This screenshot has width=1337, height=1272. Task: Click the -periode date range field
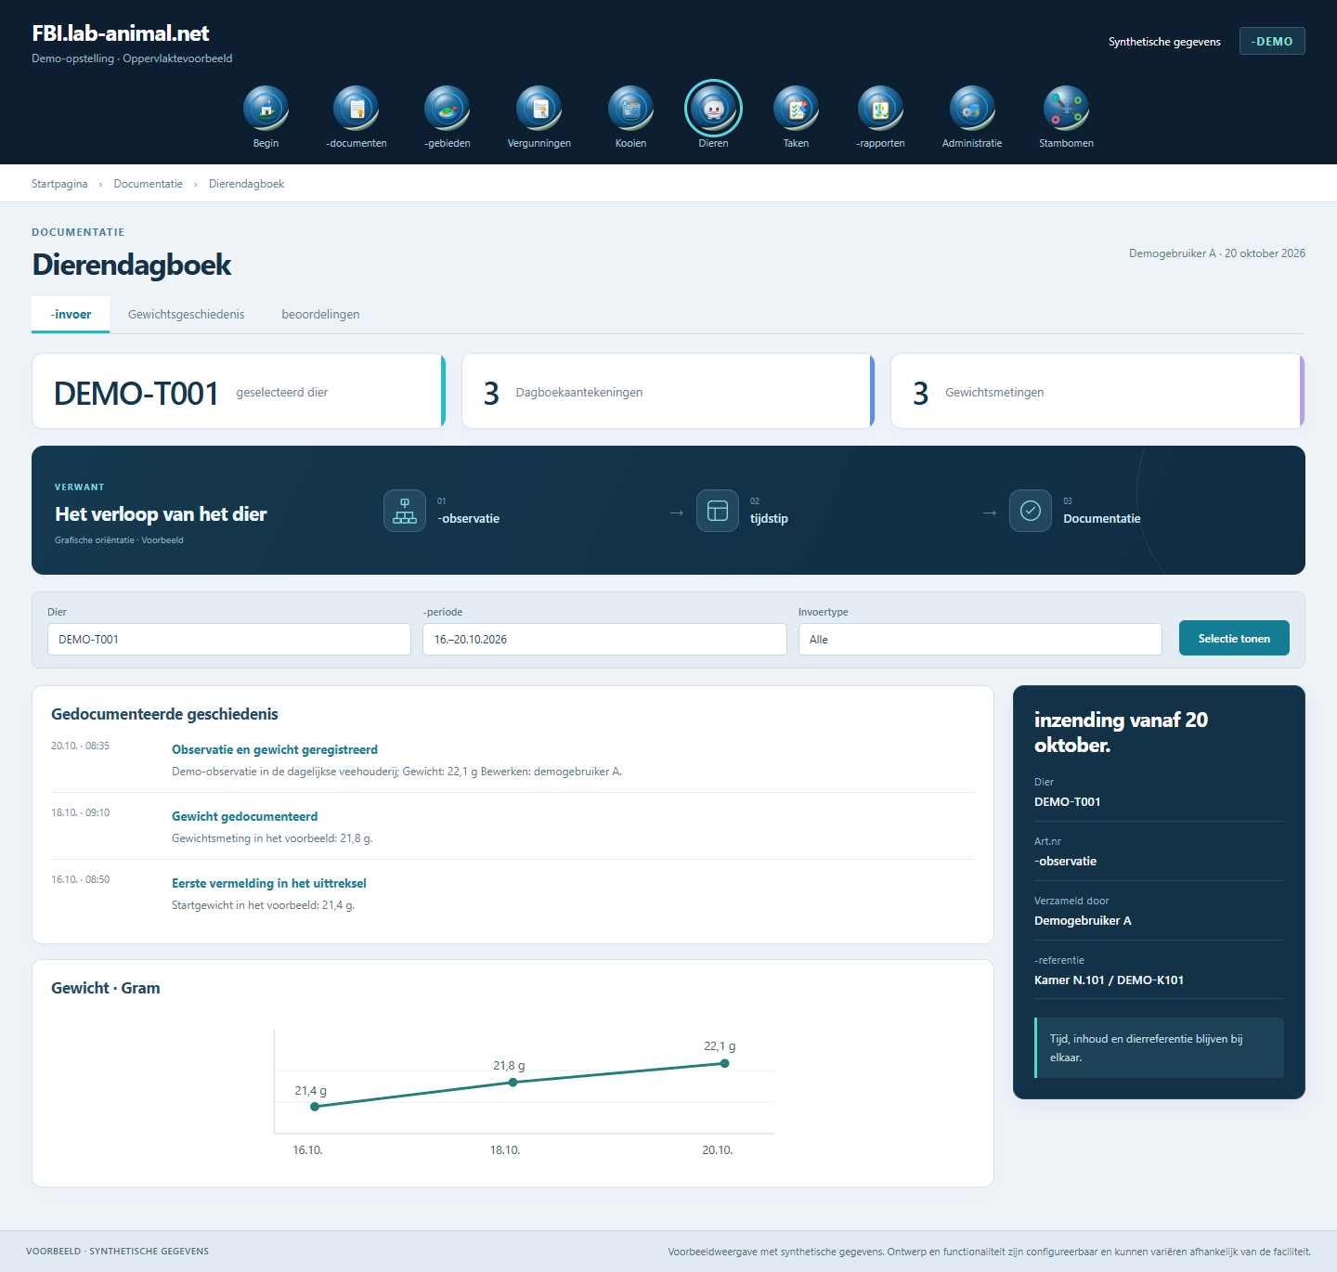click(604, 640)
